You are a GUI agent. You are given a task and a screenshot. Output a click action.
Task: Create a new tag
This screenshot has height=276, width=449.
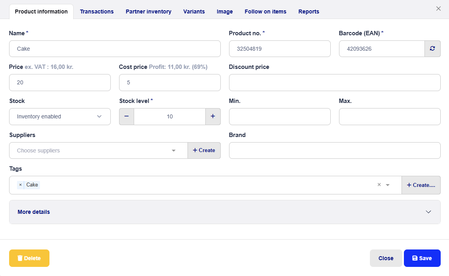[x=421, y=185]
